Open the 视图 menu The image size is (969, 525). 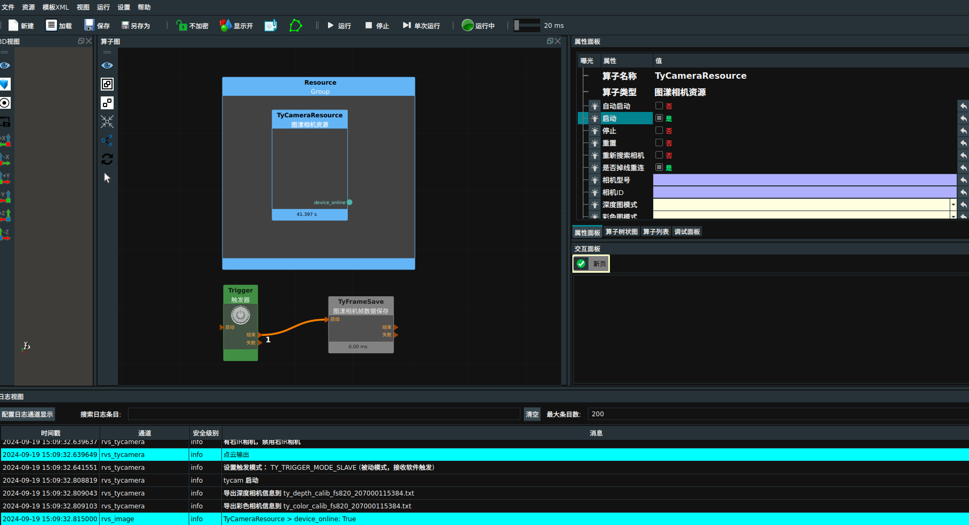83,7
